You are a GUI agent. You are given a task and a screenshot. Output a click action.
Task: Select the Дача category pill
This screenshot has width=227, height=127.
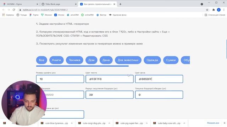pyautogui.click(x=106, y=60)
